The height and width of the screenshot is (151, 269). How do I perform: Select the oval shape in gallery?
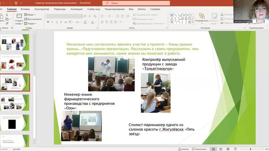(x=186, y=15)
